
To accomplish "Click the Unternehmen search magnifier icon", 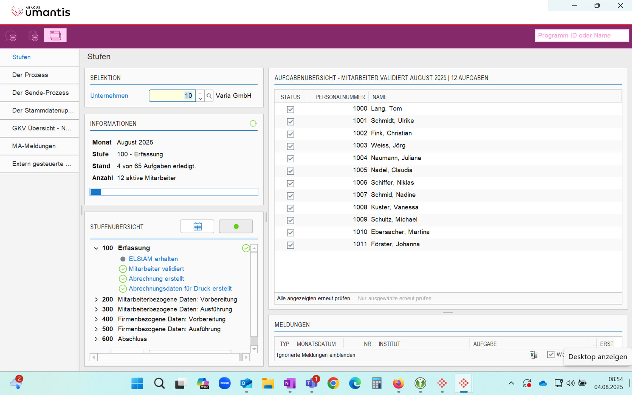I will tap(209, 96).
